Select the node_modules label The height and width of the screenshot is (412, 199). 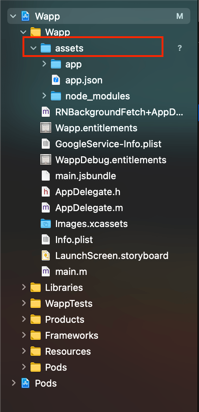click(98, 96)
